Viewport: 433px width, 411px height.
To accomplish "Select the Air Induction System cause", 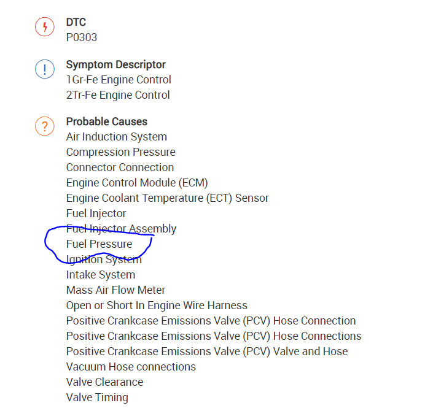I will tap(117, 137).
